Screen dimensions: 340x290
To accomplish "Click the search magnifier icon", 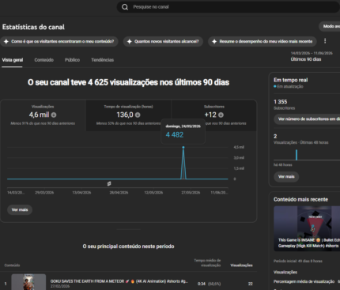I will pyautogui.click(x=125, y=7).
